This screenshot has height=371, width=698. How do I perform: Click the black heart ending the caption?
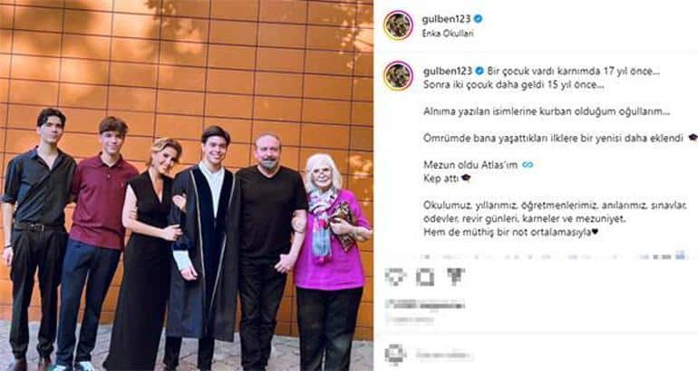coord(596,231)
